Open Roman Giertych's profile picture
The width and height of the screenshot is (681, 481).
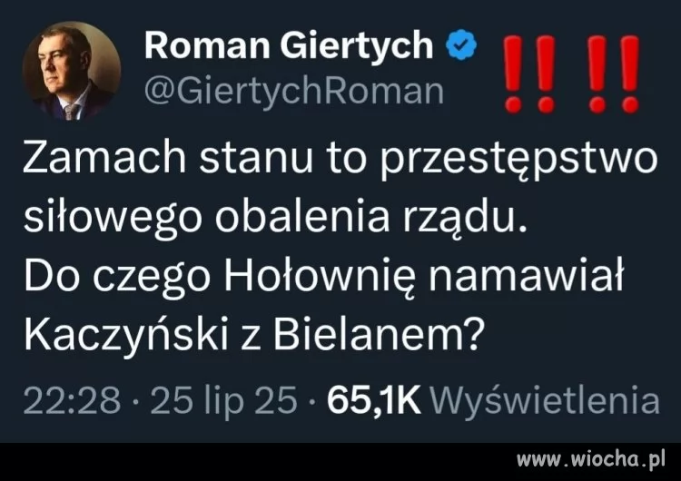[72, 71]
